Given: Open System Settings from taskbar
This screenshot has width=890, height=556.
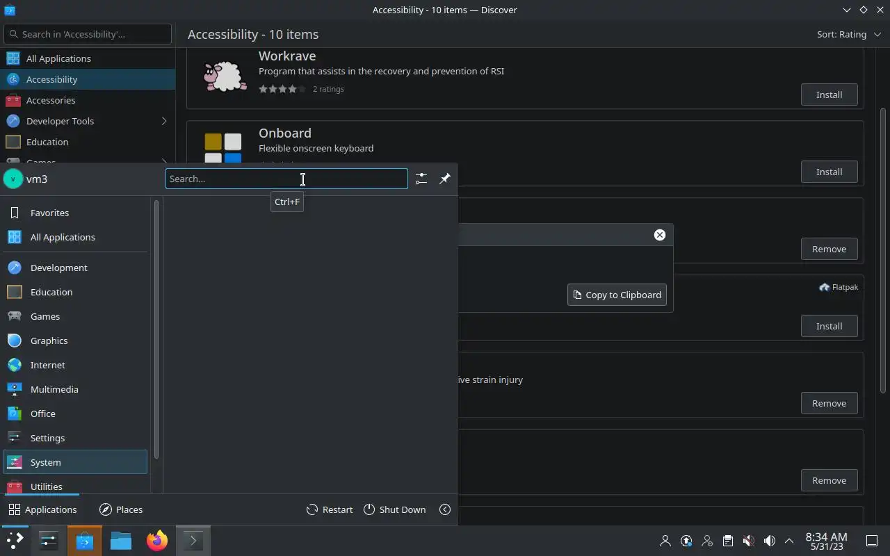Looking at the screenshot, I should pyautogui.click(x=49, y=541).
